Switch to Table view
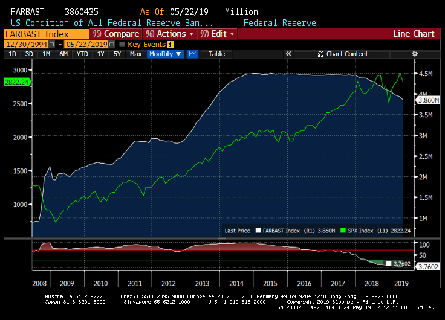Image resolution: width=445 pixels, height=320 pixels. pyautogui.click(x=216, y=54)
